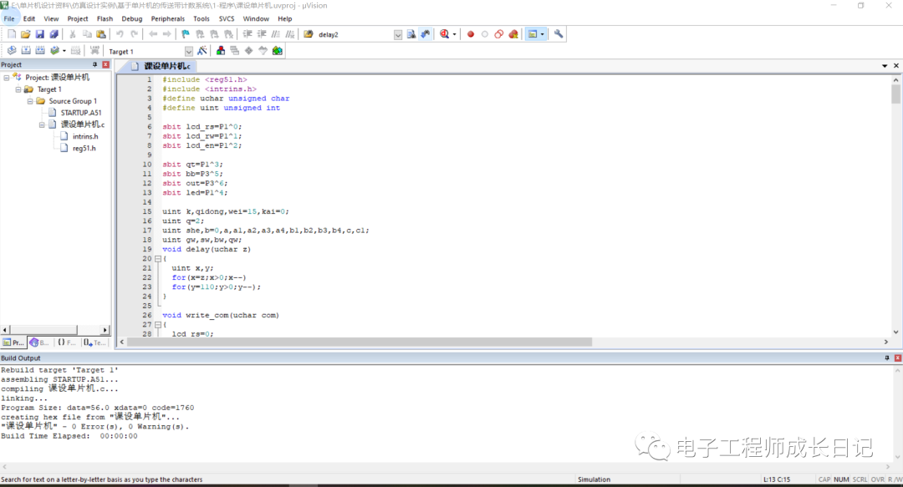Click the Paste toolbar icon
The width and height of the screenshot is (903, 487).
pyautogui.click(x=100, y=34)
